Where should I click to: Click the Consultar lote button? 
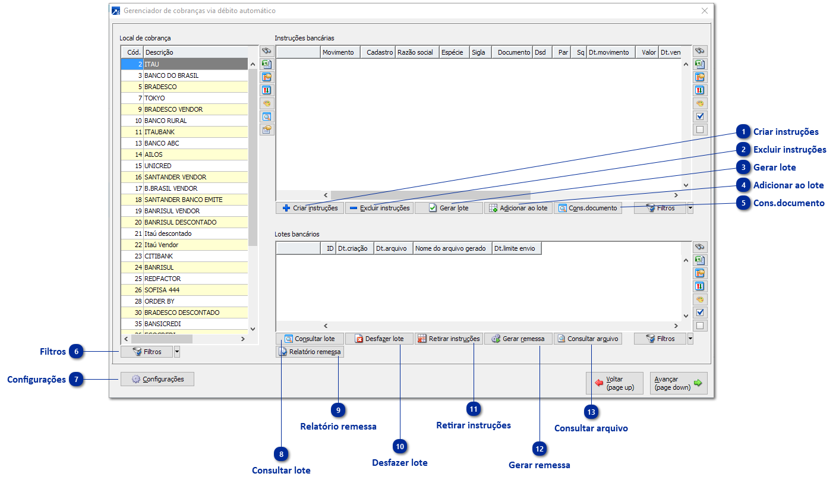pos(310,339)
